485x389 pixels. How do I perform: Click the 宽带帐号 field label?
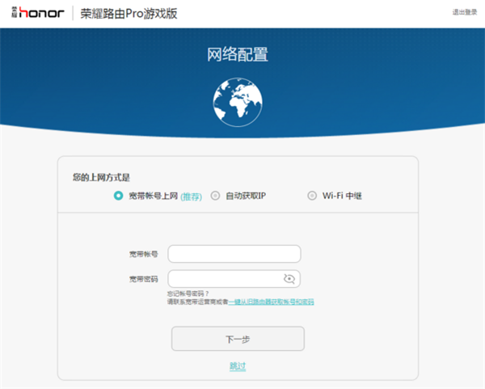pos(143,254)
